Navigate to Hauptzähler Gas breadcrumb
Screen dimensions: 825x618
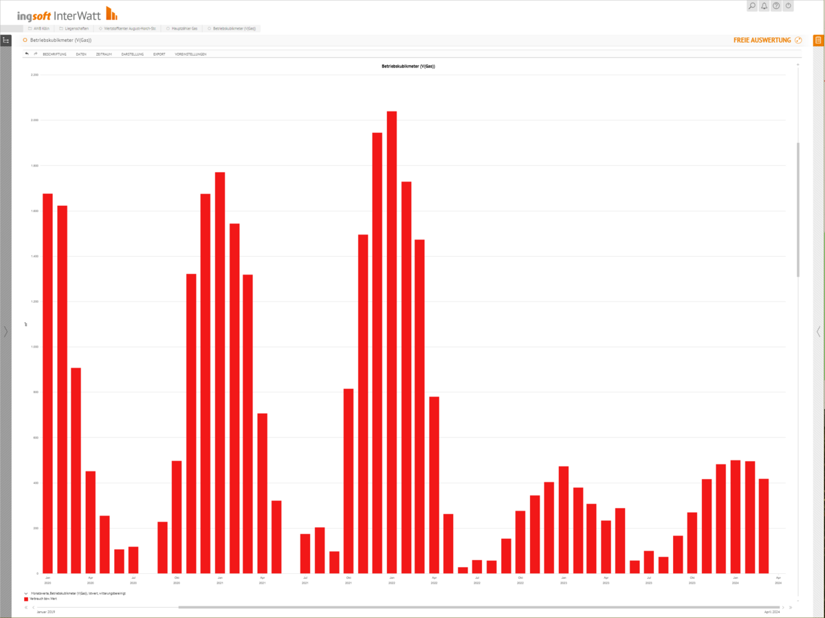[184, 29]
